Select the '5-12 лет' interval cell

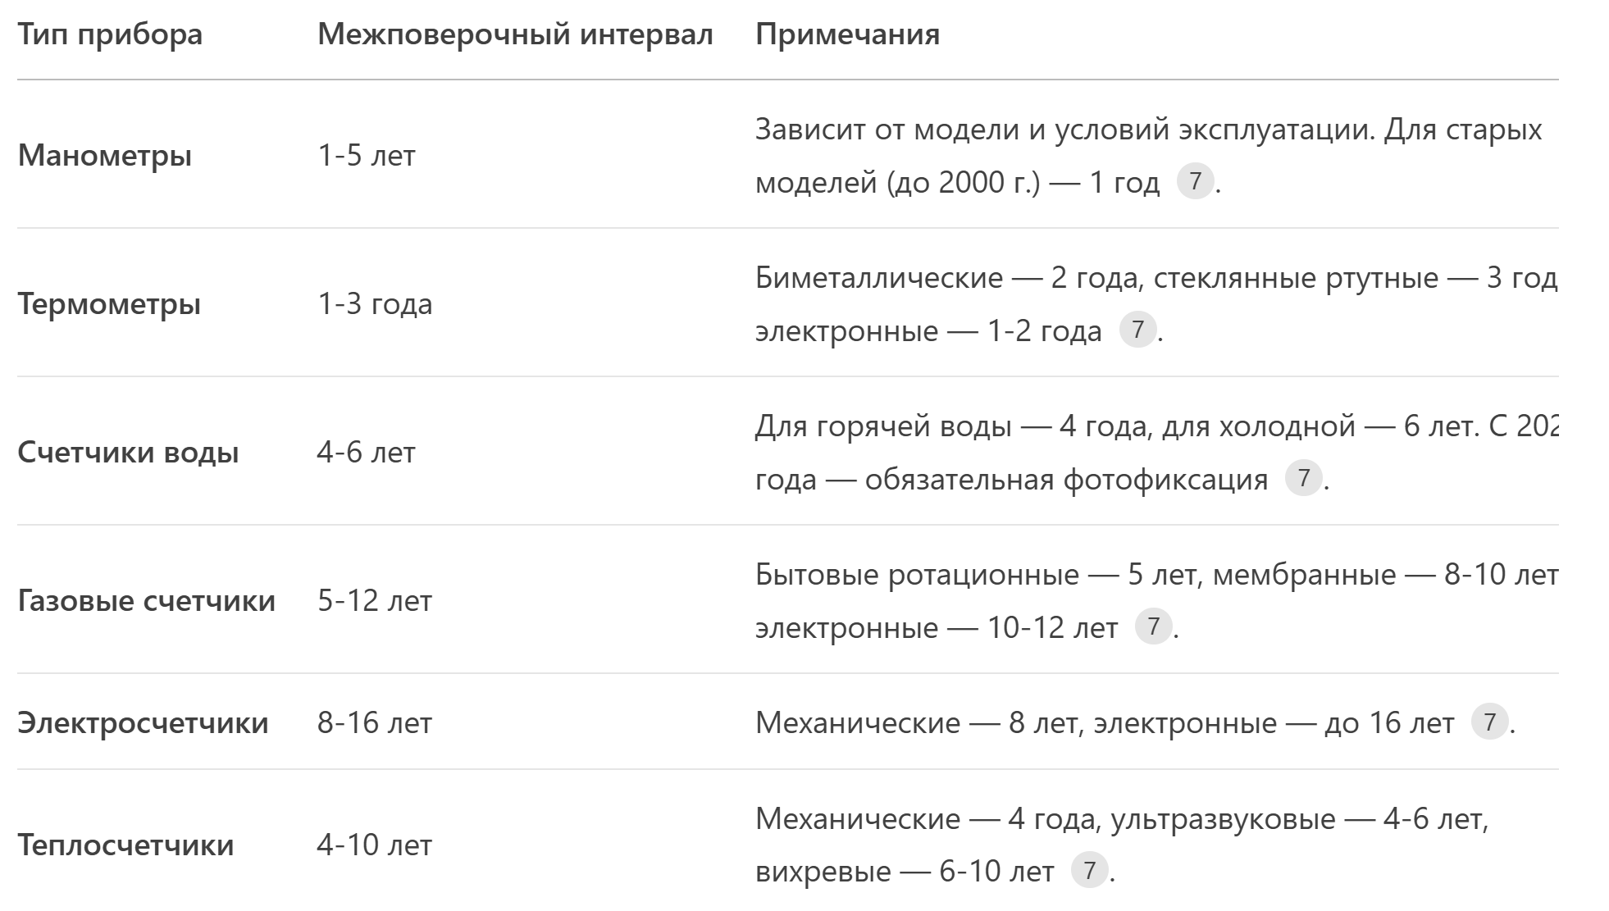point(375,601)
